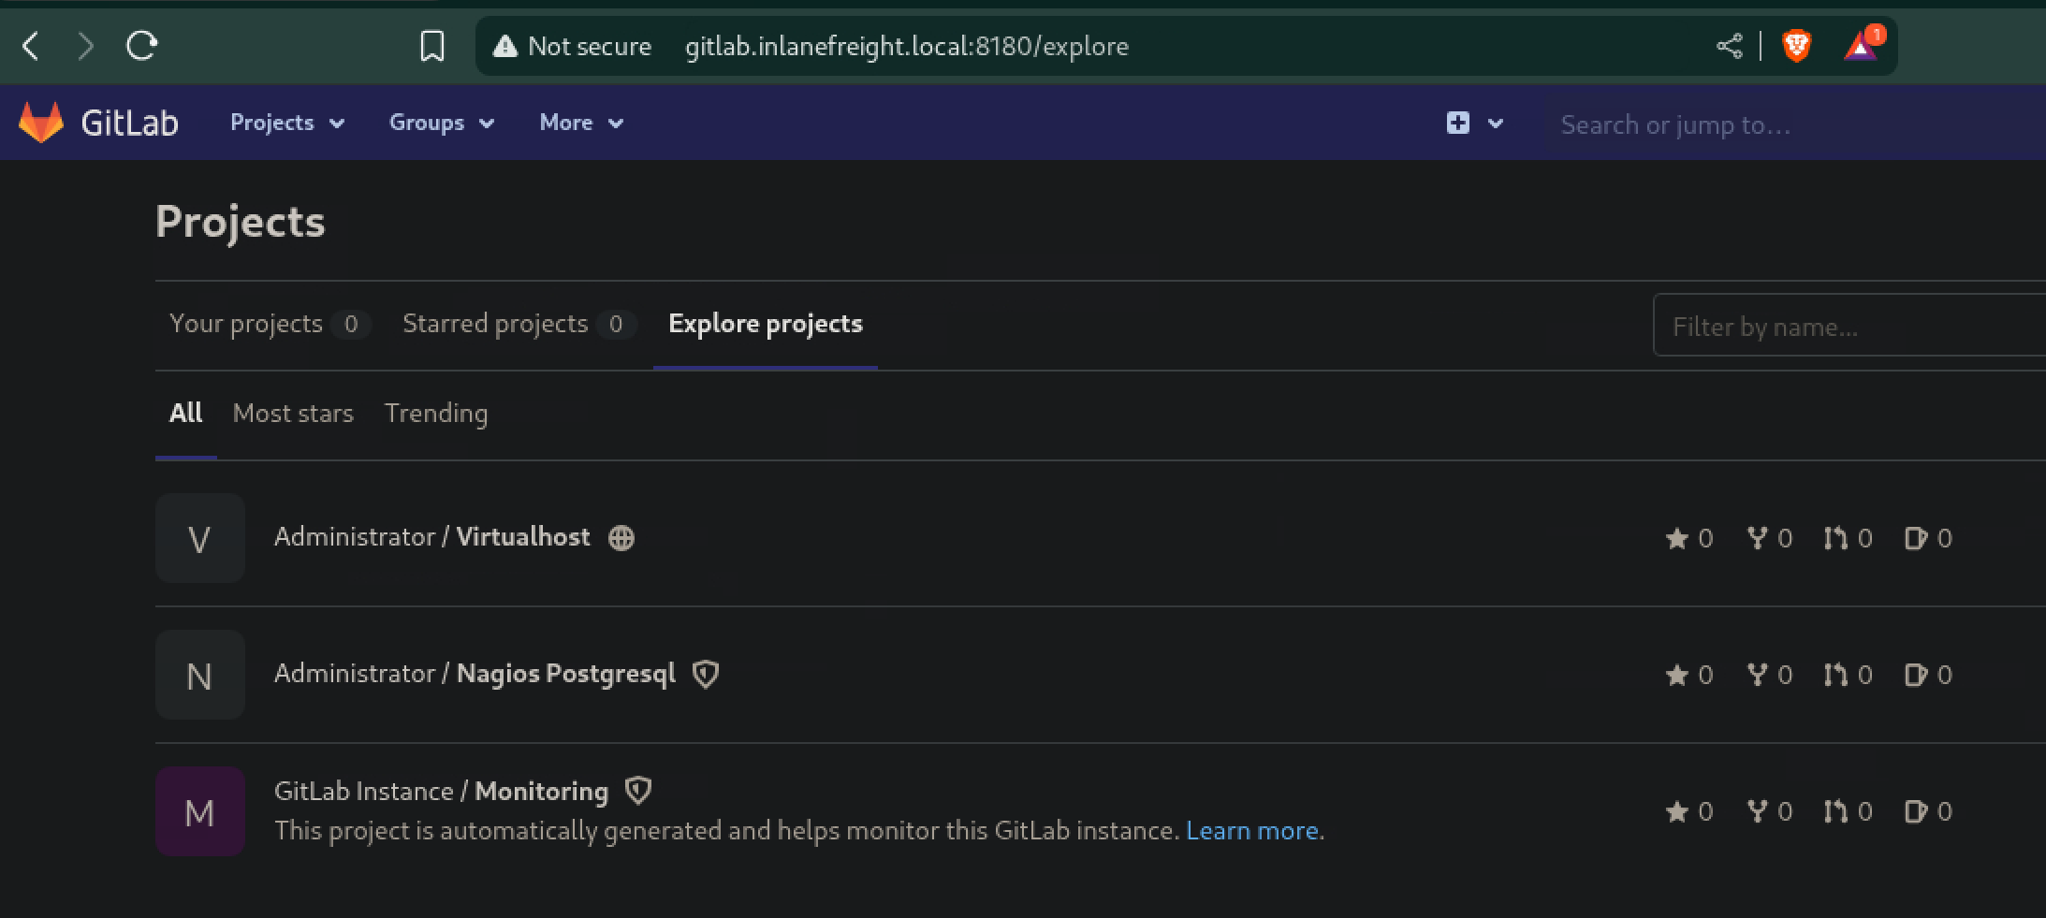Viewport: 2046px width, 918px height.
Task: Bookmark this page using the bookmark icon
Action: 431,46
